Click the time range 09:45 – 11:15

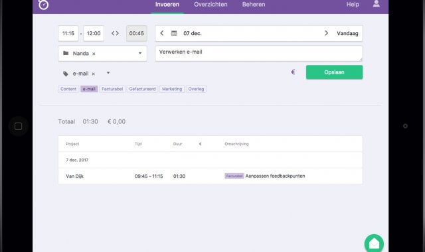(149, 176)
